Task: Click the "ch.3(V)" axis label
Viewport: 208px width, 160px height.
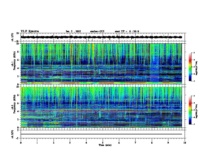Action: click(13, 134)
